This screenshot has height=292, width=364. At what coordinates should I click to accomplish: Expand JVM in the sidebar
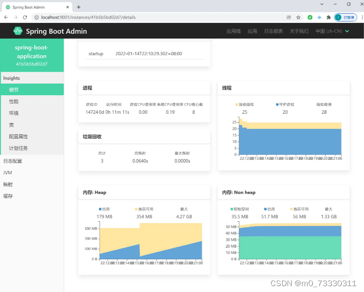click(32, 173)
